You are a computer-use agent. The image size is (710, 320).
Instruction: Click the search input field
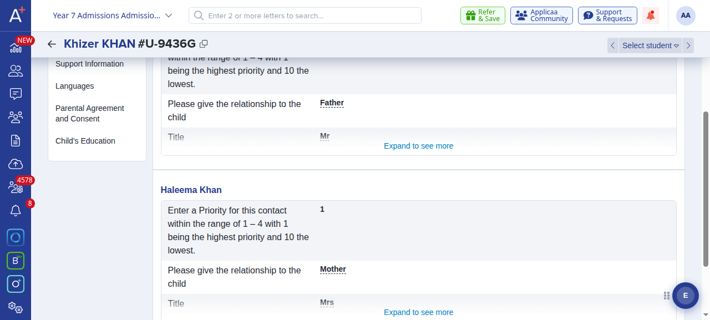coord(305,16)
